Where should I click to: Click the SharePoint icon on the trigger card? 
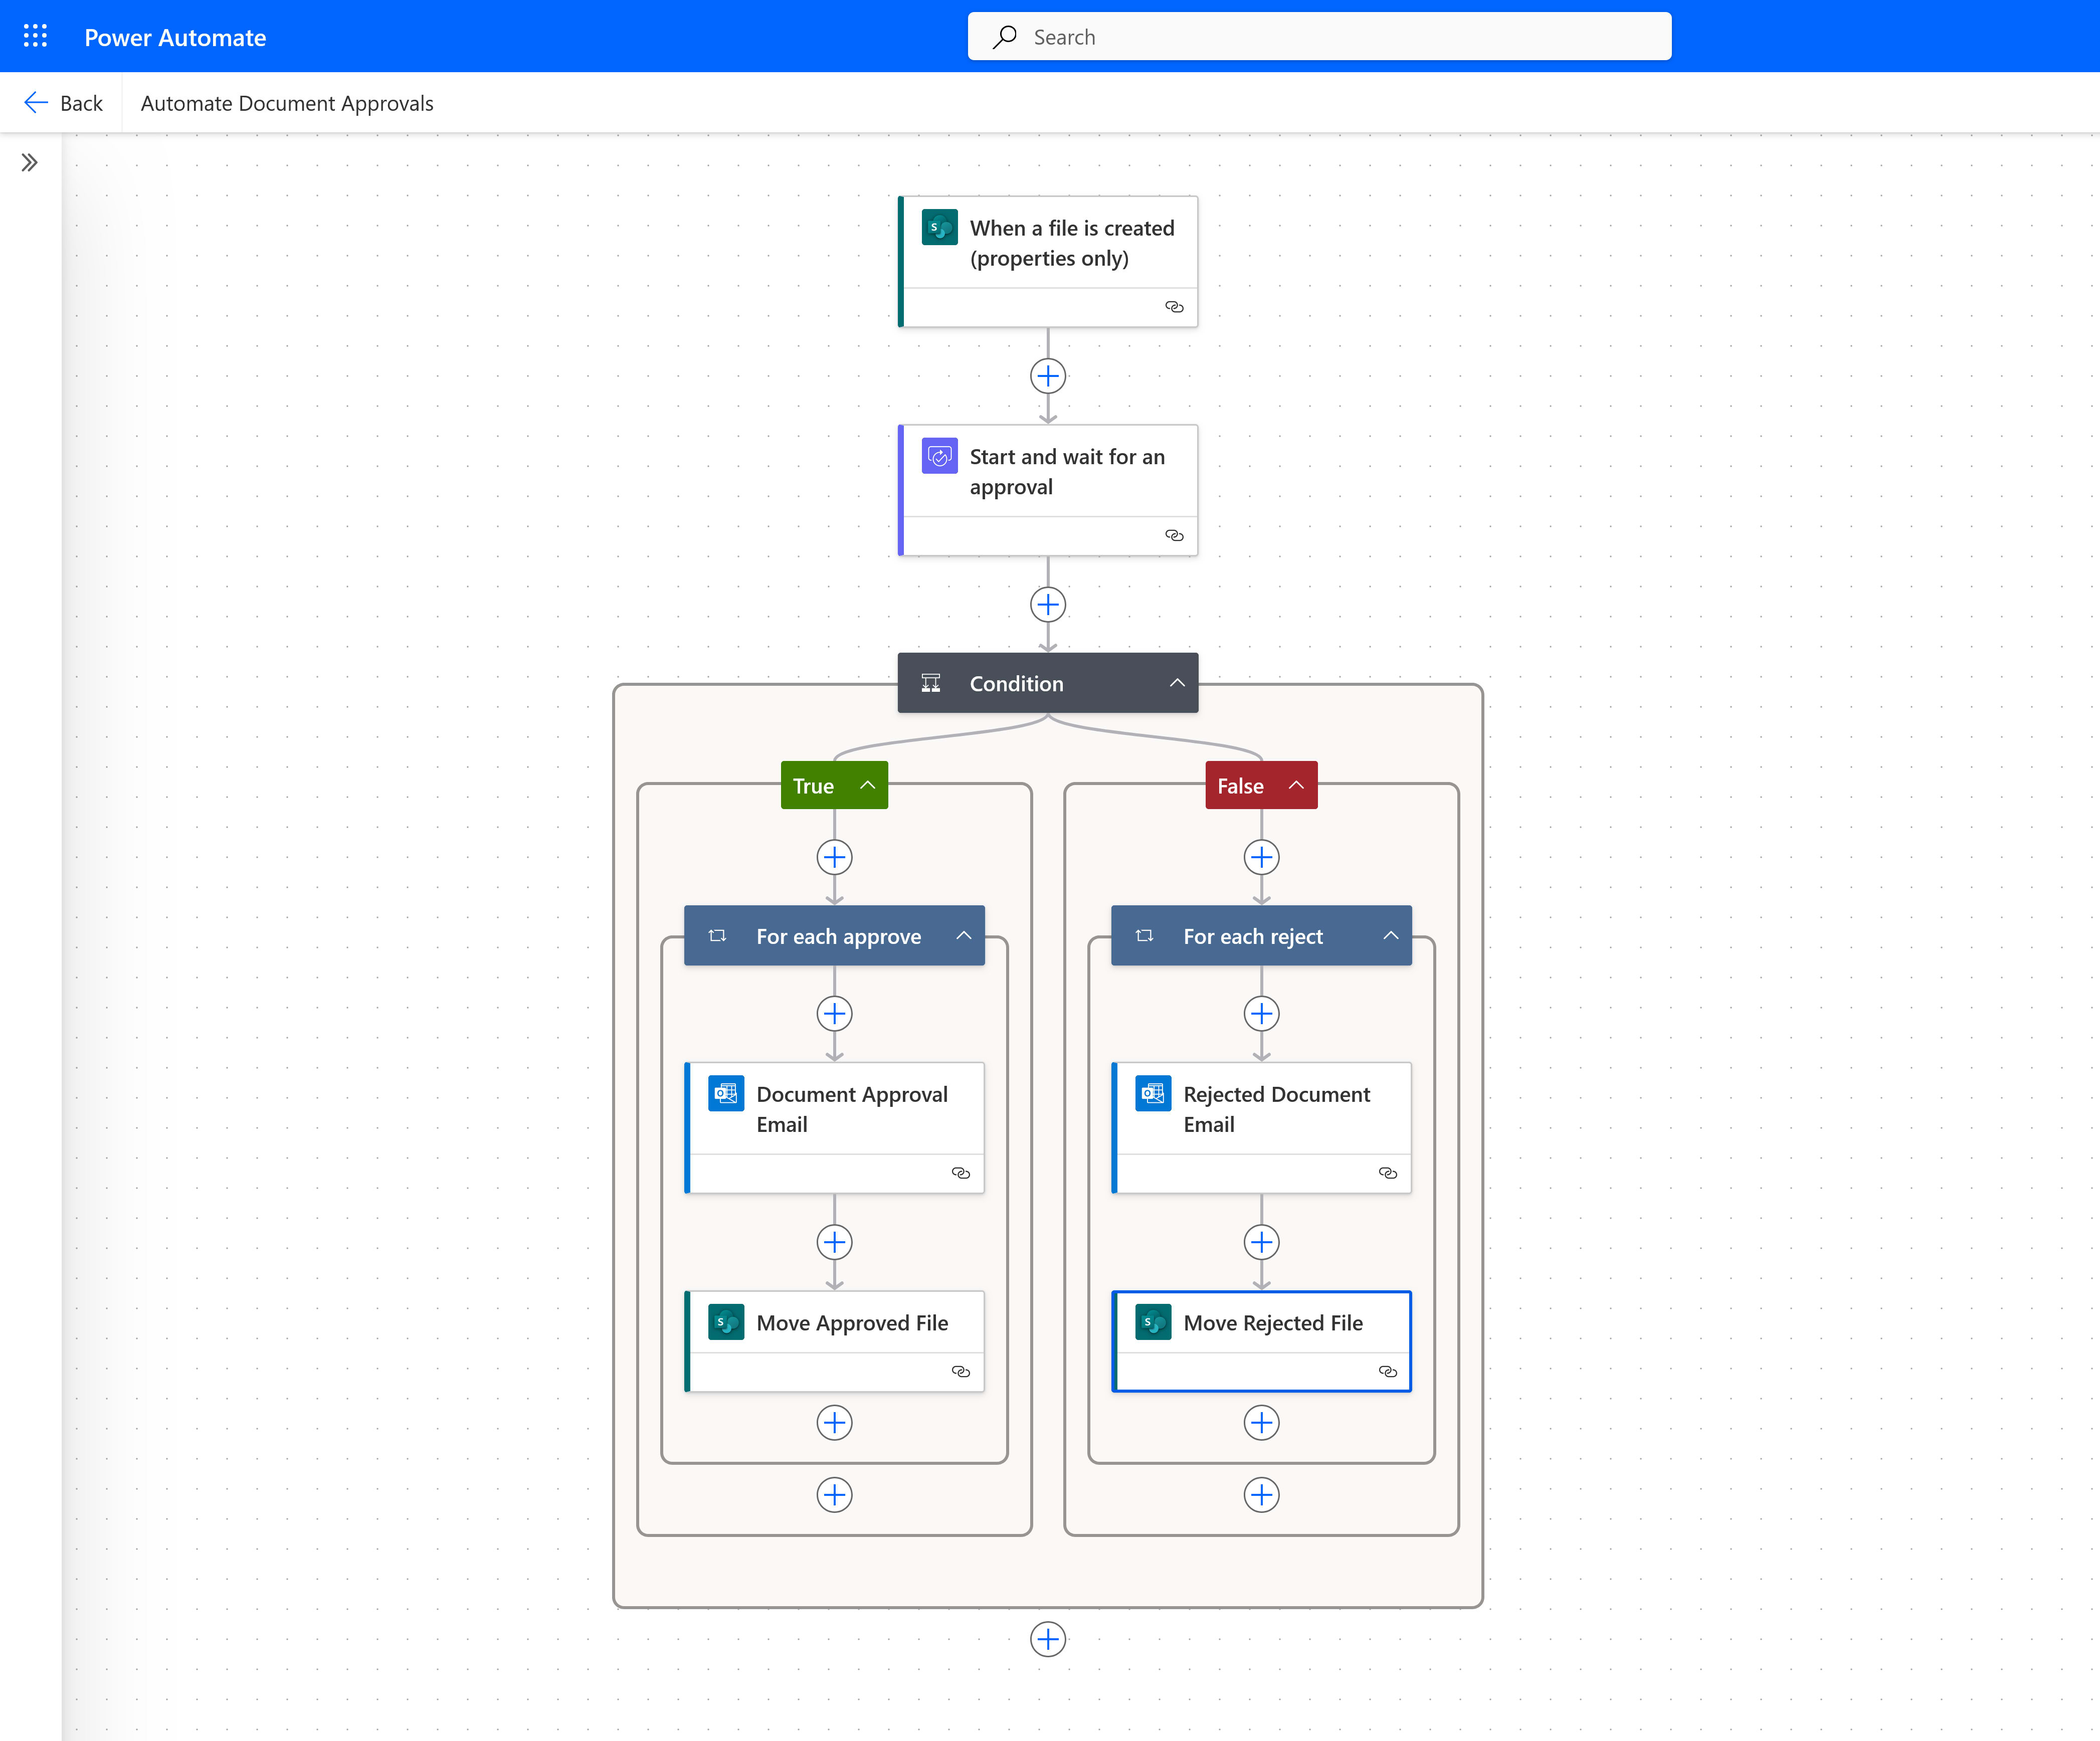(x=939, y=227)
